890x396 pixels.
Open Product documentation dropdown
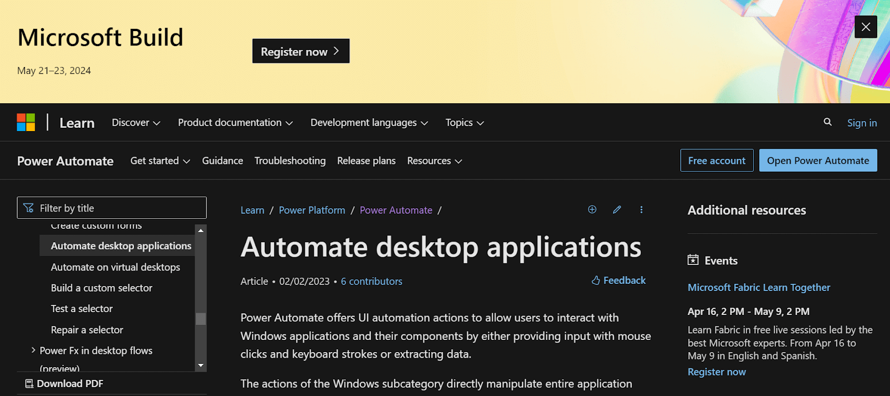[x=235, y=123]
